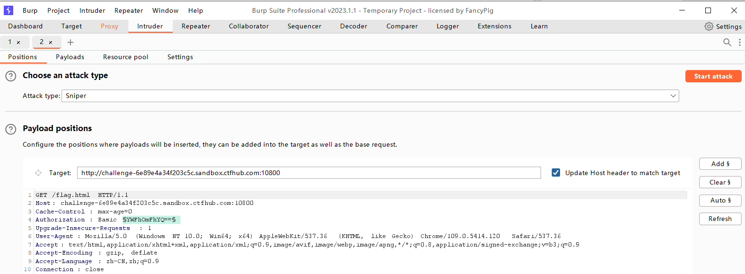Switch to the Dashboard tab

(x=26, y=27)
